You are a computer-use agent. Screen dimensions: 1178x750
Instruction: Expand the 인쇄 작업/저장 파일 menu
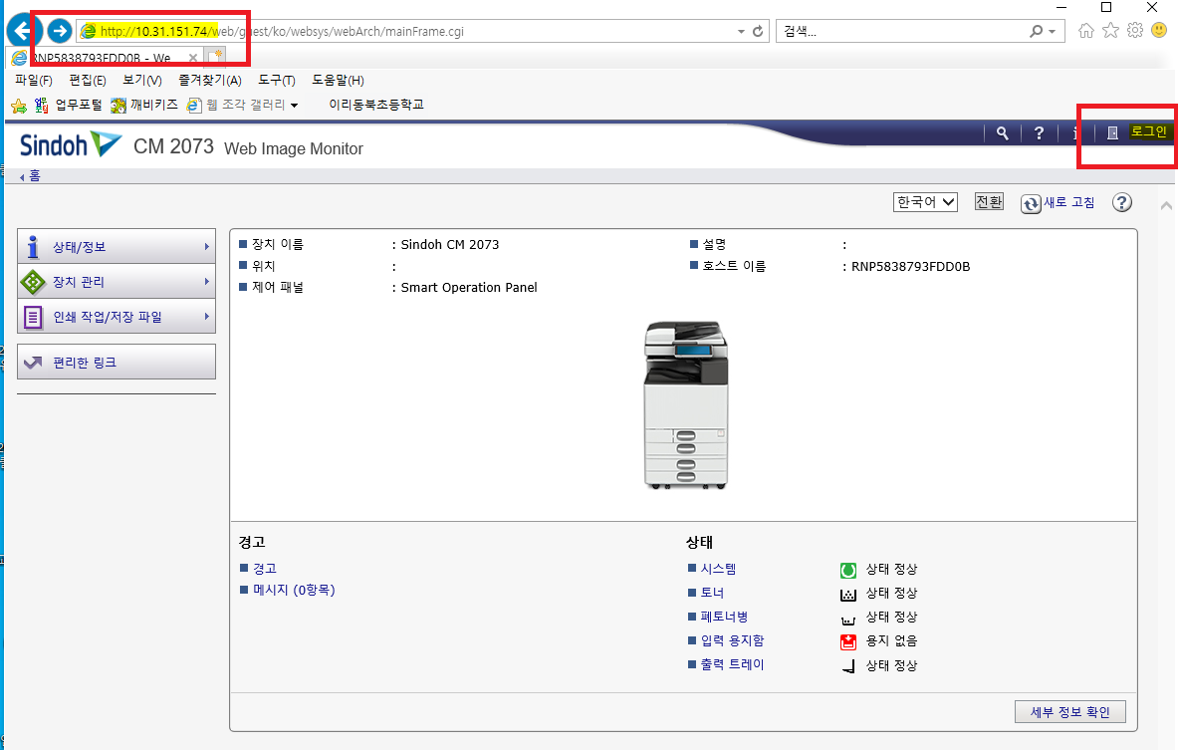click(117, 317)
